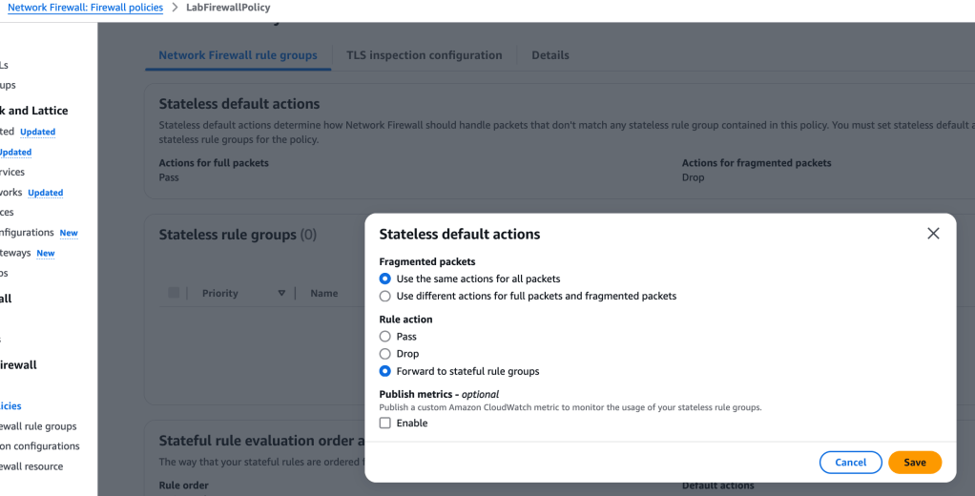
Task: Save the stateless default actions
Action: point(914,463)
